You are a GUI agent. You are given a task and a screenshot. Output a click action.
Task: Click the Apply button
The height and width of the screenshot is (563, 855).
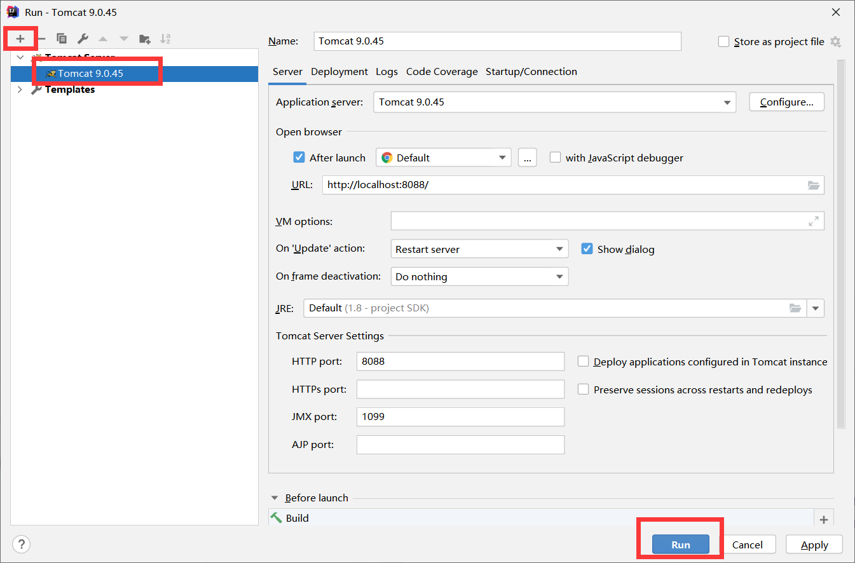coord(814,545)
